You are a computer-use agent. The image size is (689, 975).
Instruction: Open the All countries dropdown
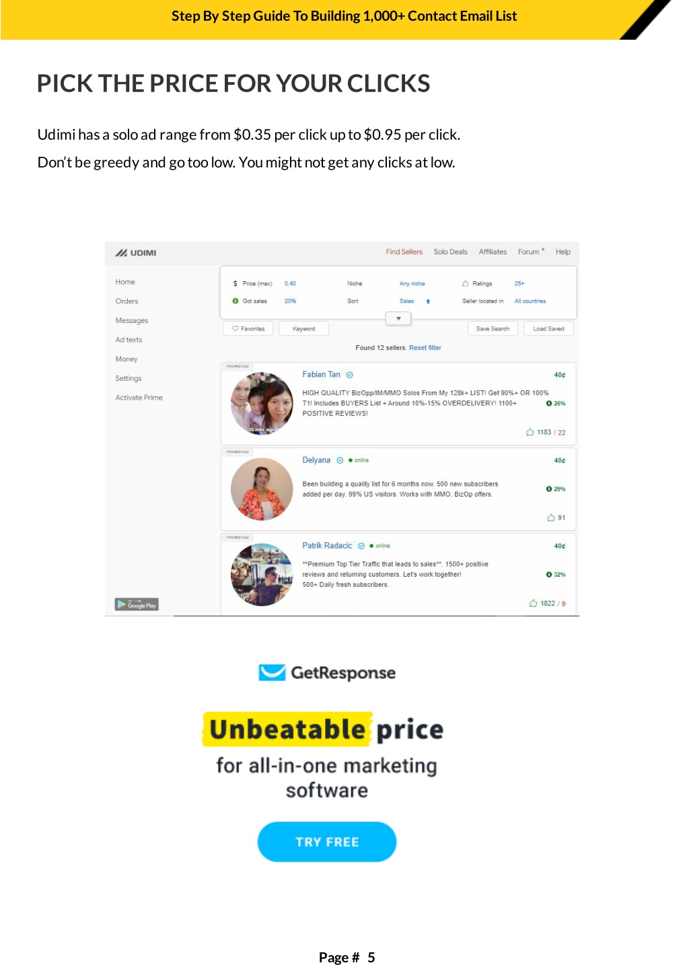click(530, 301)
